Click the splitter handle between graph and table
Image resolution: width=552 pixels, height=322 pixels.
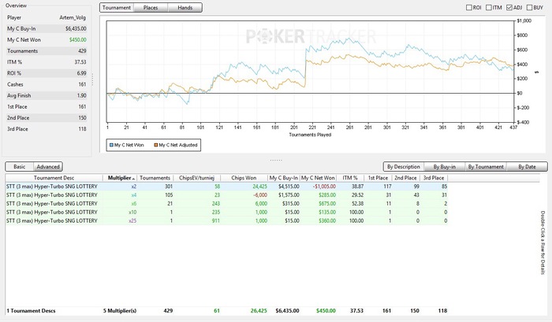(x=276, y=160)
